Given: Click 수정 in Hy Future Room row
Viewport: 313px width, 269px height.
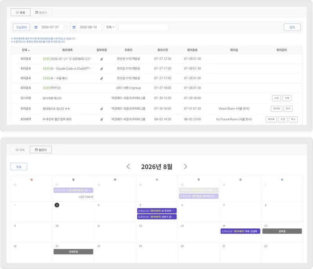Looking at the screenshot, I should pos(282,119).
